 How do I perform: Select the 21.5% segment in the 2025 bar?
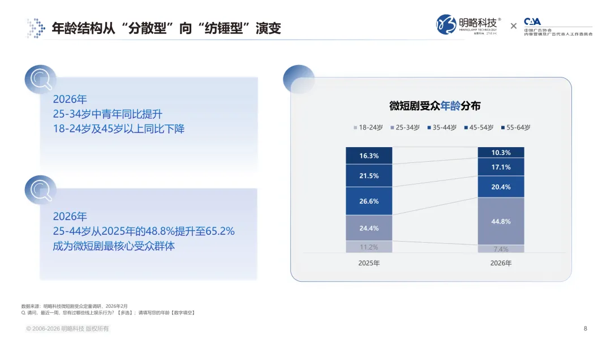[x=369, y=176]
